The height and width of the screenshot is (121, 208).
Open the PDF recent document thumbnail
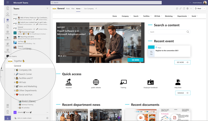pos(175,115)
